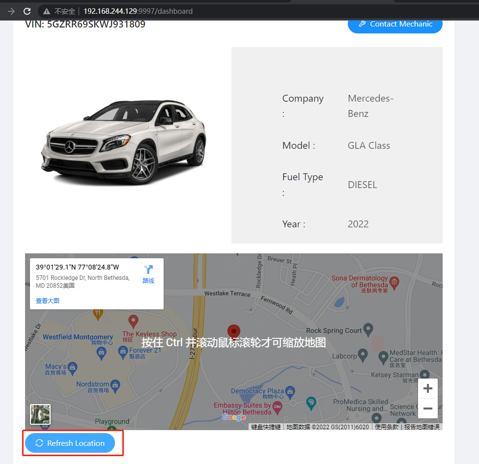Switch to satellite view thumbnail
Image resolution: width=479 pixels, height=464 pixels.
(40, 414)
